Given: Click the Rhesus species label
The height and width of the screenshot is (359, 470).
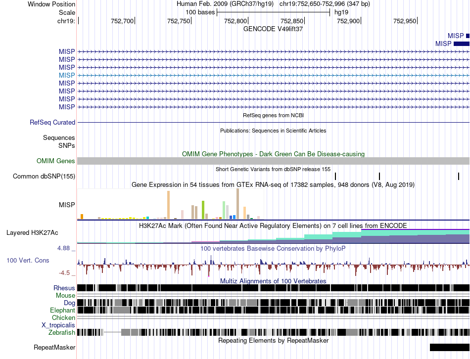Looking at the screenshot, I should click(x=64, y=288).
